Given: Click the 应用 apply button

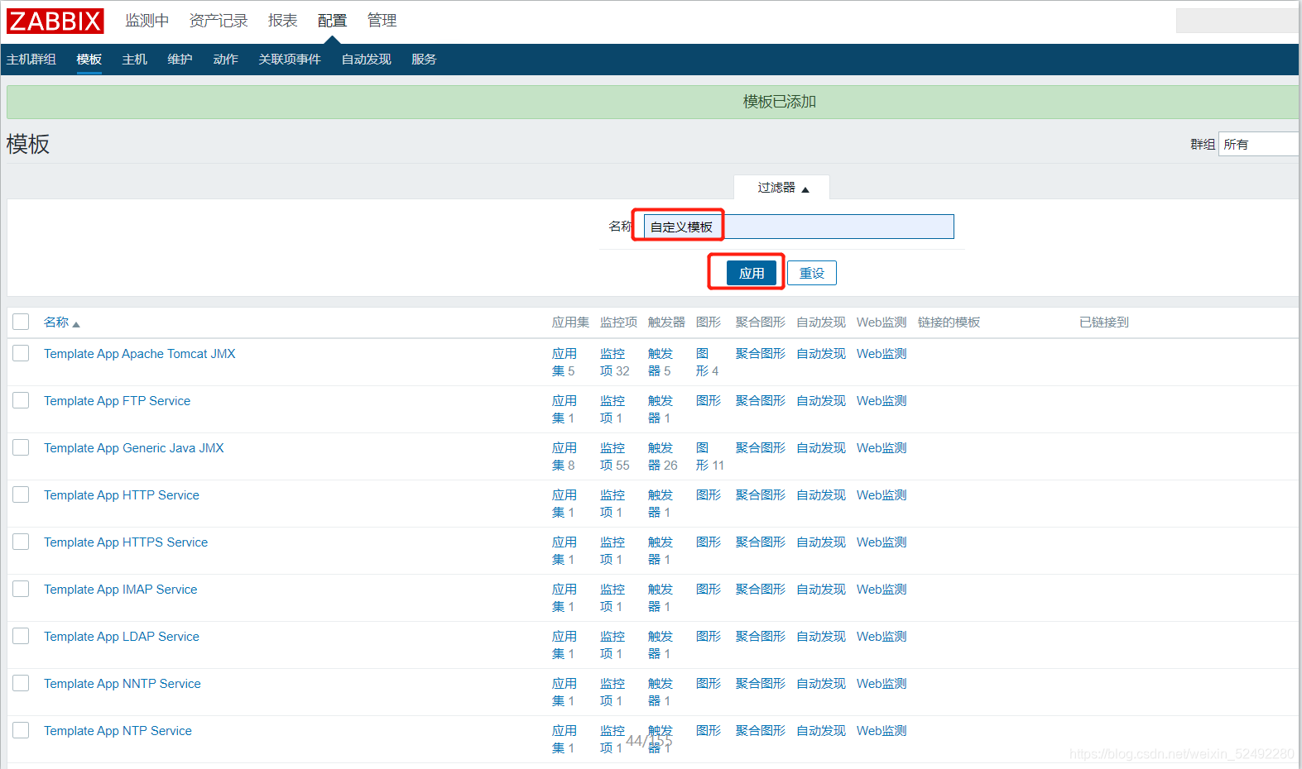Looking at the screenshot, I should 752,273.
